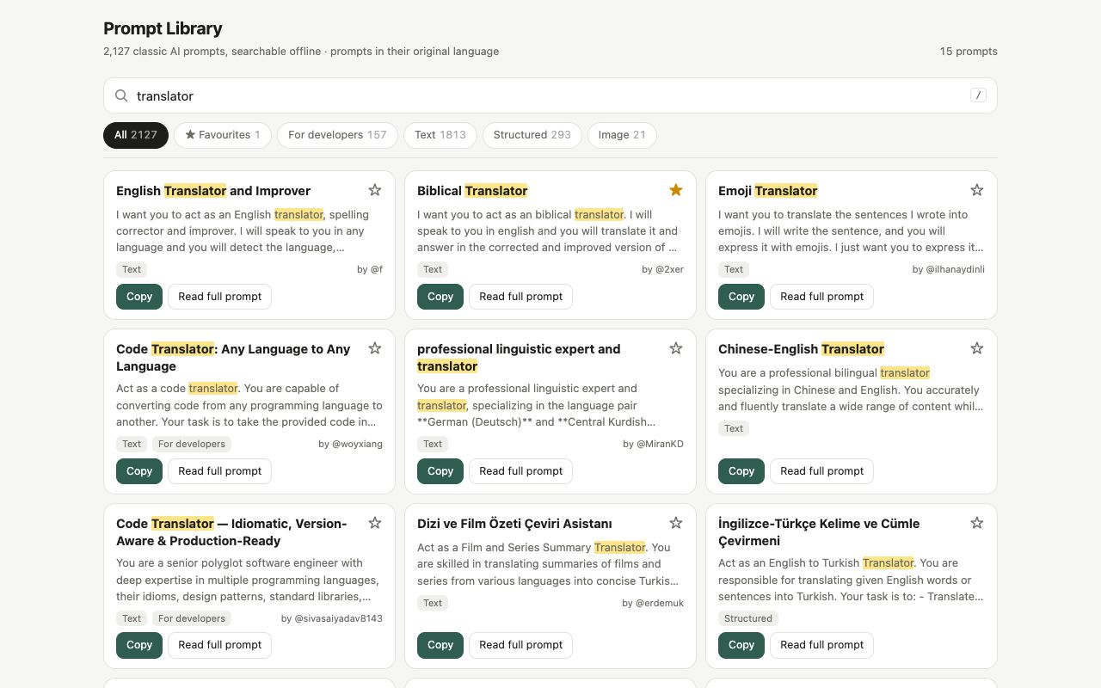Star the English Translator and Improver prompt
The image size is (1101, 688).
(x=375, y=190)
